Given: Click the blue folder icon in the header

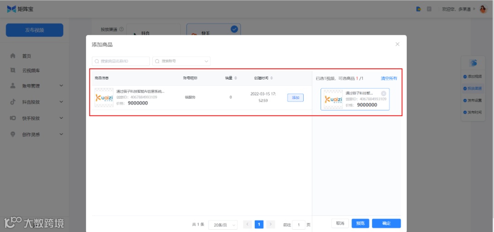Looking at the screenshot, I should 419,9.
